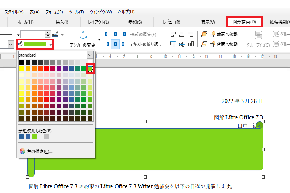Viewport: 290px width, 193px height.
Task: Pick the gray swatch under 最近使用した色
Action: click(x=47, y=137)
